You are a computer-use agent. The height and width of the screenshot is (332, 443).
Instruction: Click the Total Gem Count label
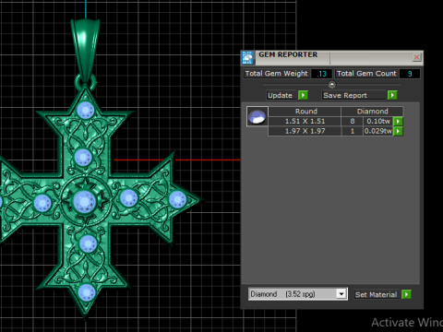(x=366, y=74)
